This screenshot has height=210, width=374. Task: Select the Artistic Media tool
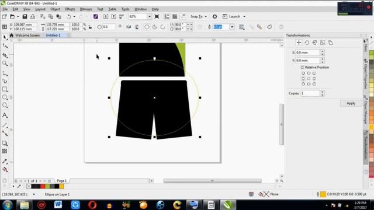point(5,82)
